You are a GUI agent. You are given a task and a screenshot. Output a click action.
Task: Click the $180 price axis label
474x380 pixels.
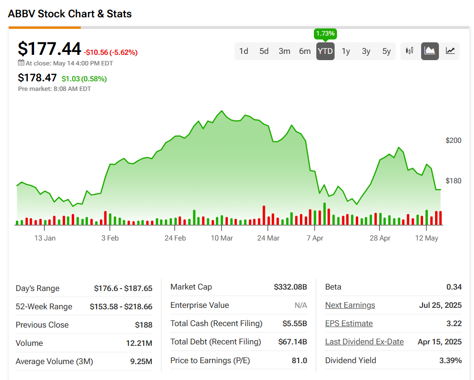(x=453, y=181)
